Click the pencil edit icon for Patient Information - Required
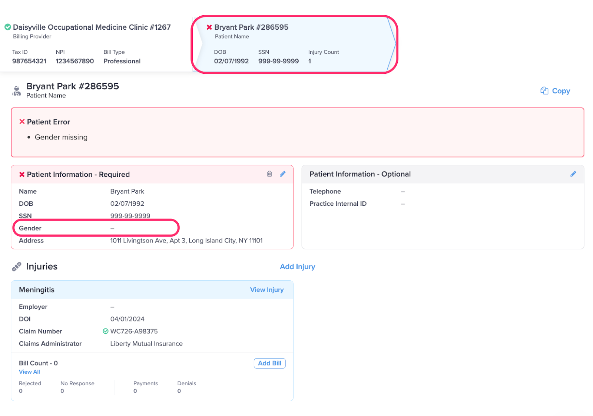This screenshot has height=416, width=593. pos(283,174)
